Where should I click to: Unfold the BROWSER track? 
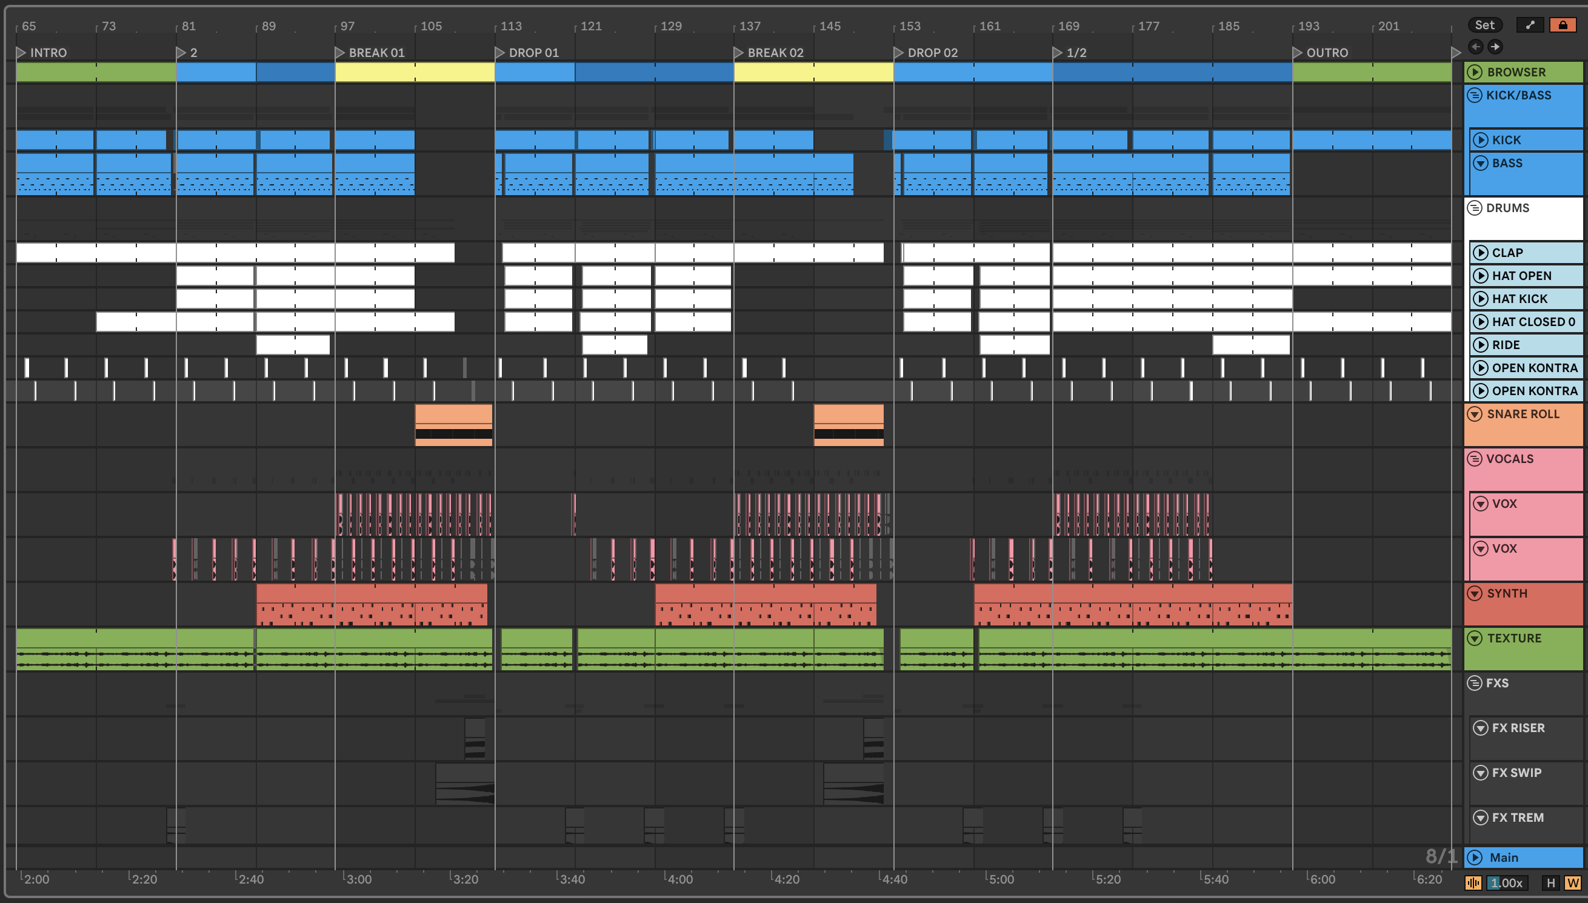click(x=1475, y=72)
